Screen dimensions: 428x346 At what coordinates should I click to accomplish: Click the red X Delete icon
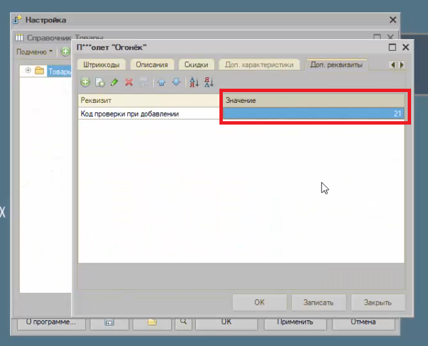[129, 82]
